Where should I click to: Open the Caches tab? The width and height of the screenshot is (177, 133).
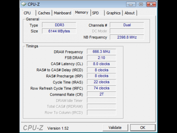[44, 13]
